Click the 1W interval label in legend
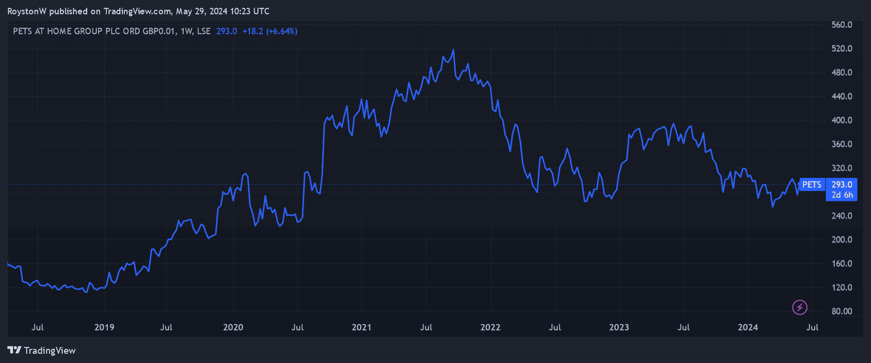Image resolution: width=871 pixels, height=363 pixels. point(186,31)
